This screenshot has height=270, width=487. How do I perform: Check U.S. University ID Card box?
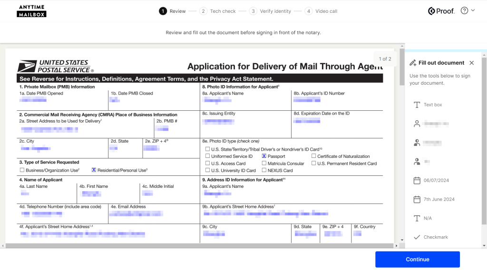[207, 170]
